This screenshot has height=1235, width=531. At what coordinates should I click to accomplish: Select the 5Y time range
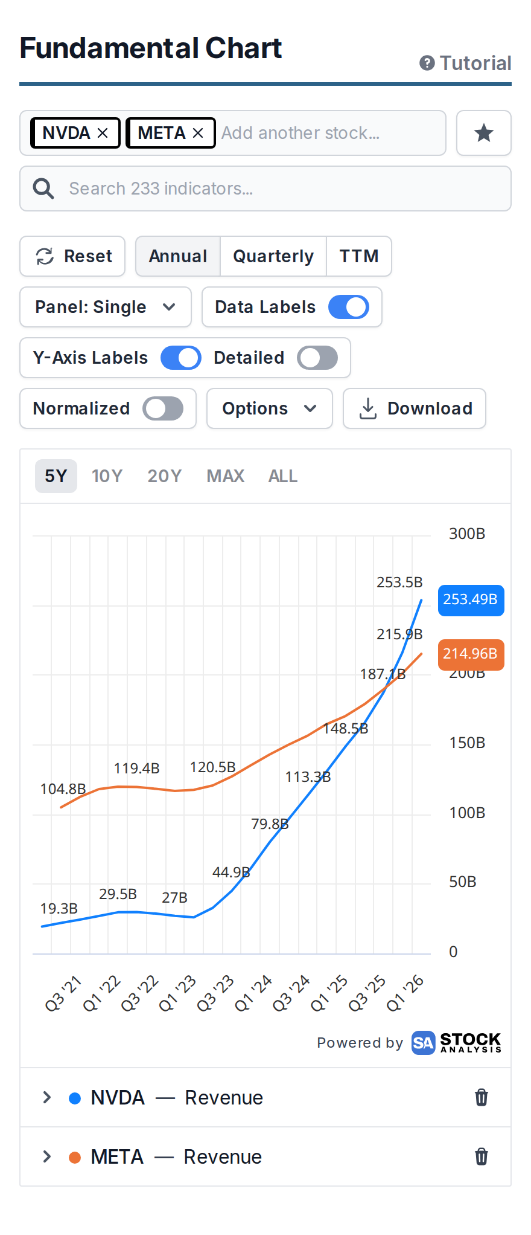click(56, 476)
